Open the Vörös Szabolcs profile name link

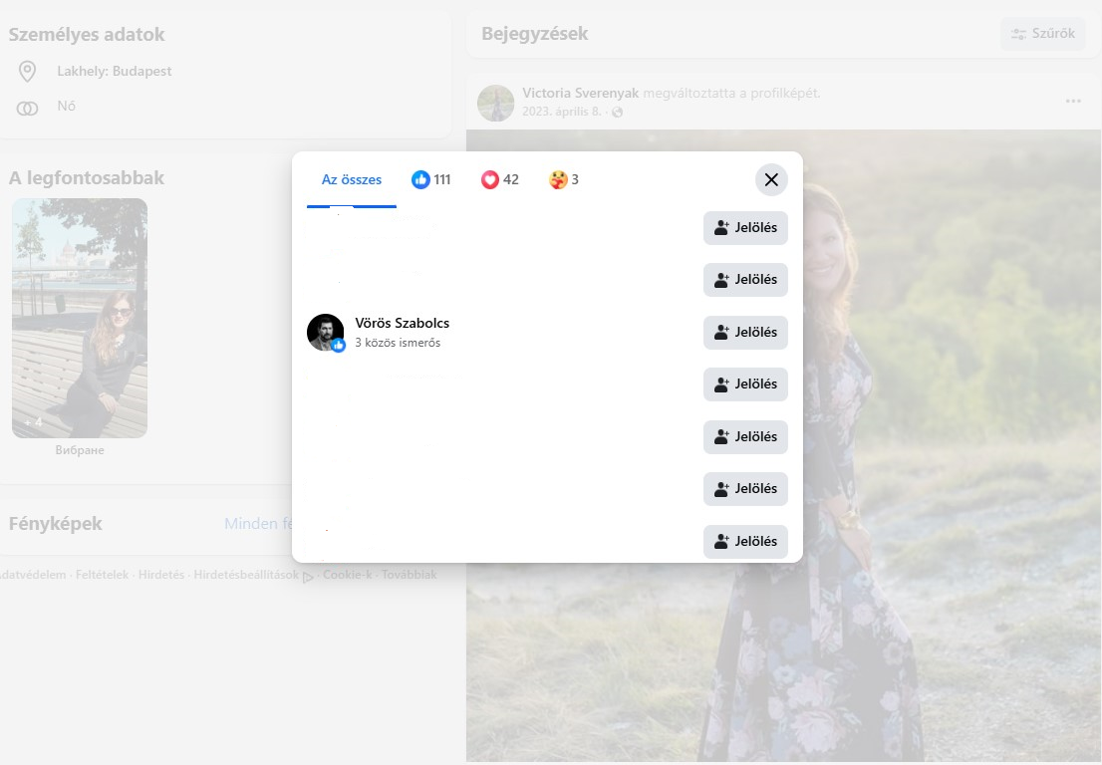[402, 323]
